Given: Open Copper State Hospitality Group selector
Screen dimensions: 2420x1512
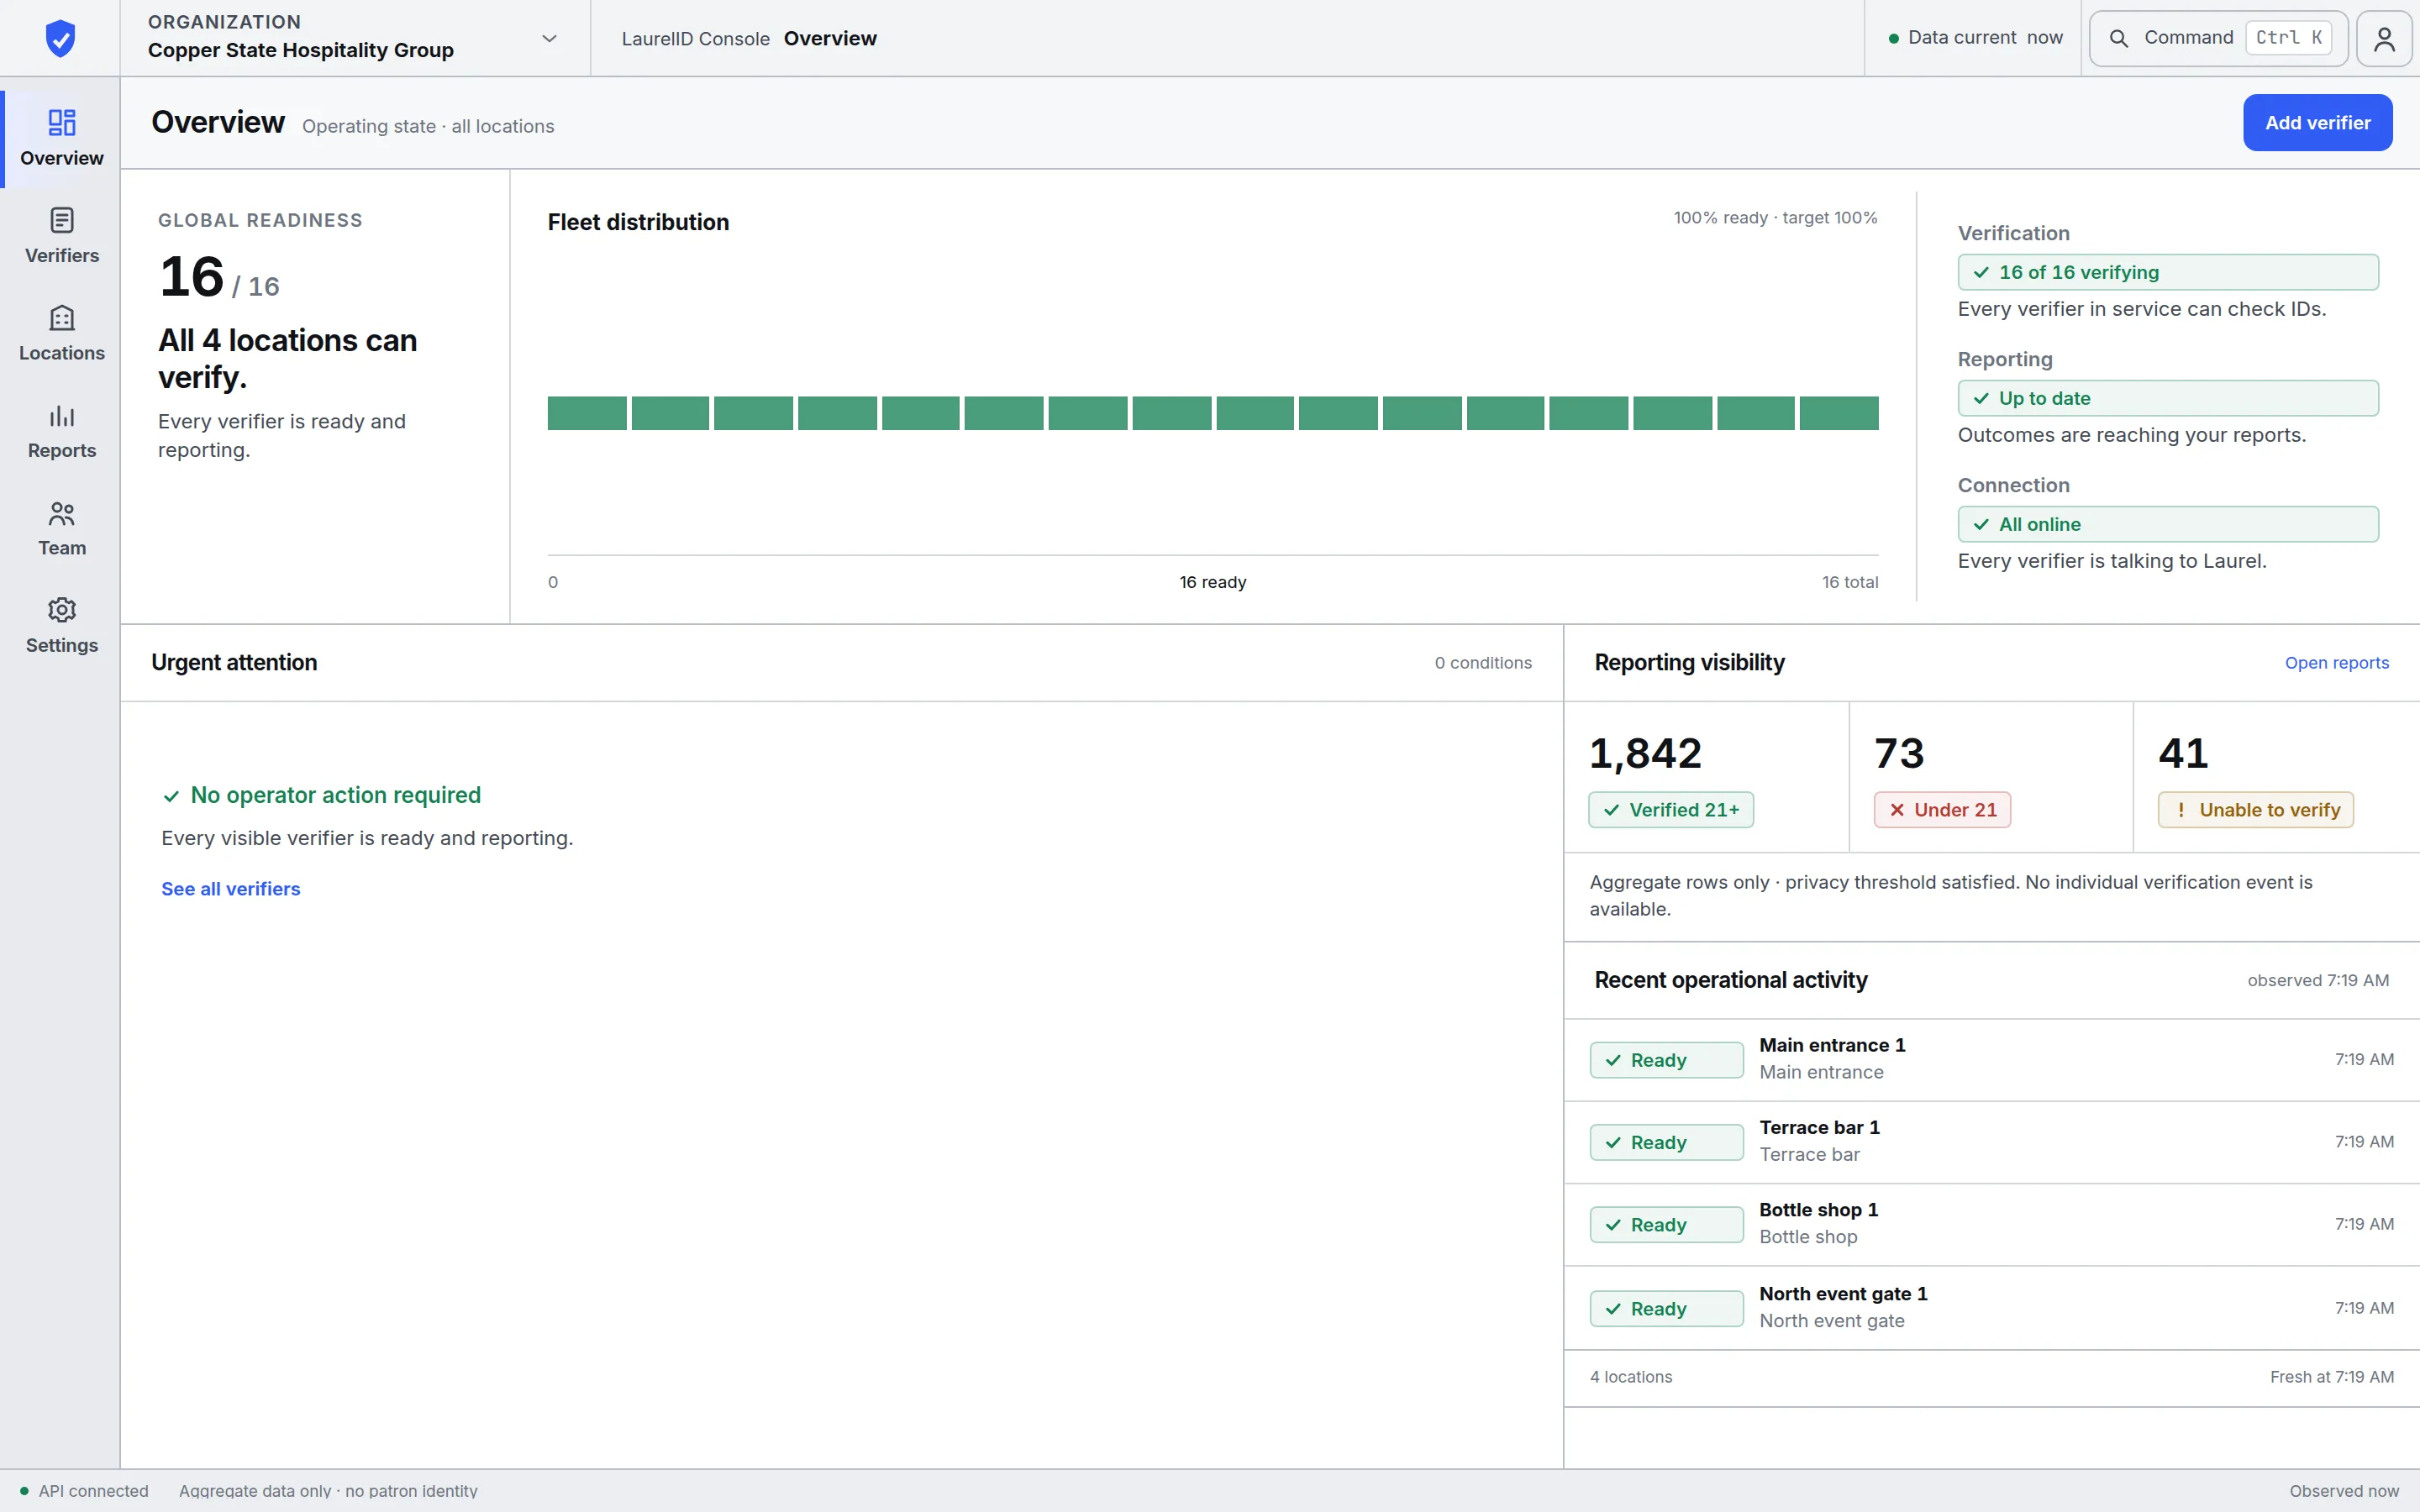Looking at the screenshot, I should 355,38.
